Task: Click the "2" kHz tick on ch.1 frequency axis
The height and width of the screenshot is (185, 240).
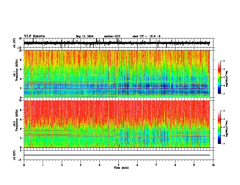Action: point(21,88)
